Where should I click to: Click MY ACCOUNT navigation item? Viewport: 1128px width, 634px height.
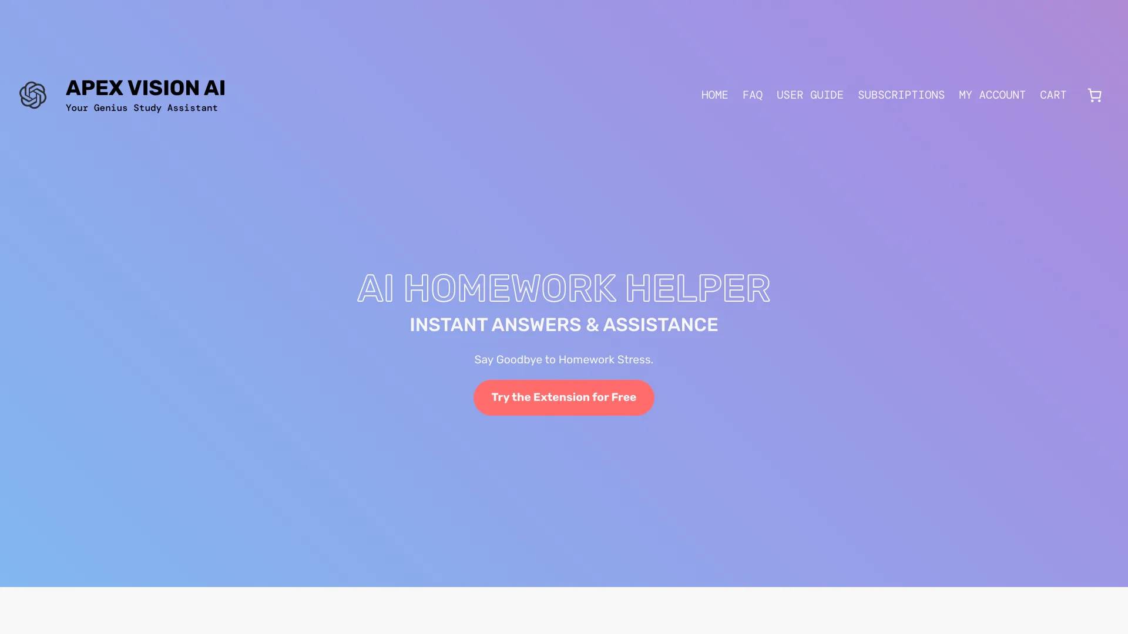[x=992, y=95]
